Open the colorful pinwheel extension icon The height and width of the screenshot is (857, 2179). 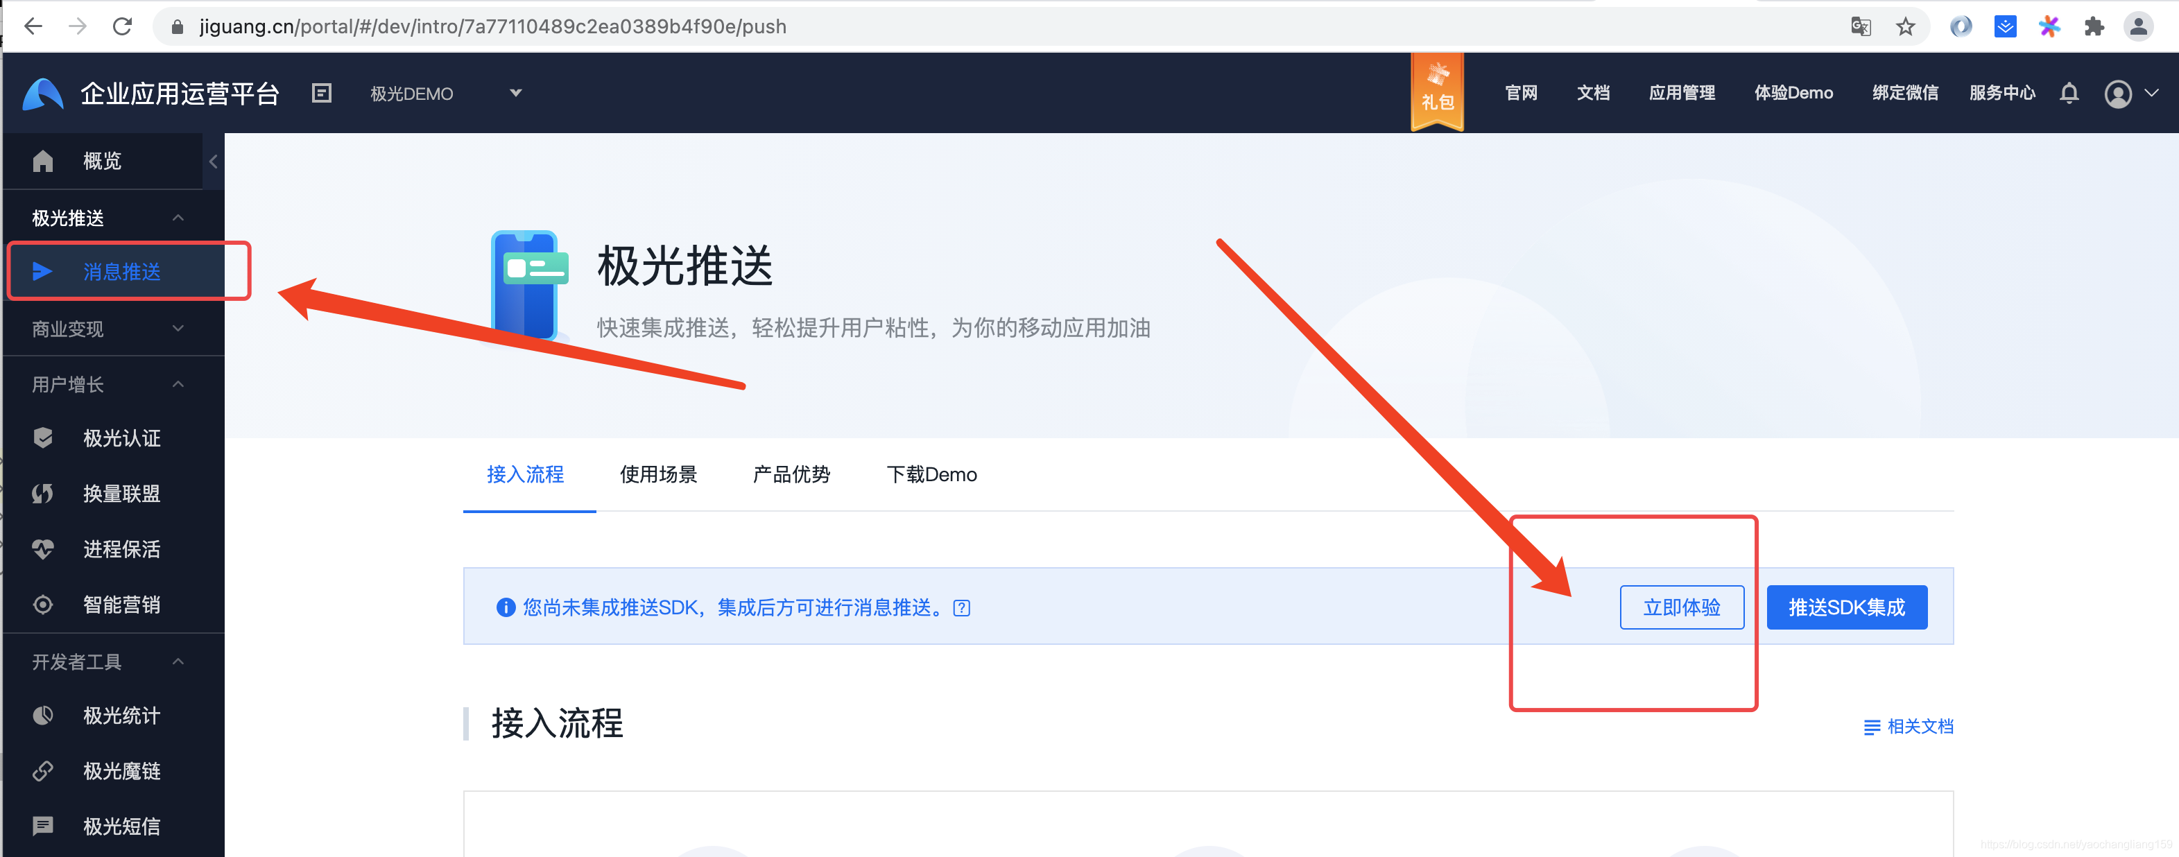(x=2049, y=26)
